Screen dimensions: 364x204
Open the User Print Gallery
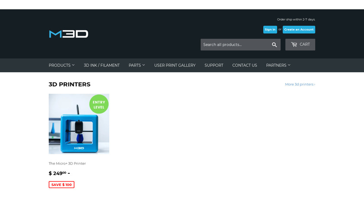point(175,65)
